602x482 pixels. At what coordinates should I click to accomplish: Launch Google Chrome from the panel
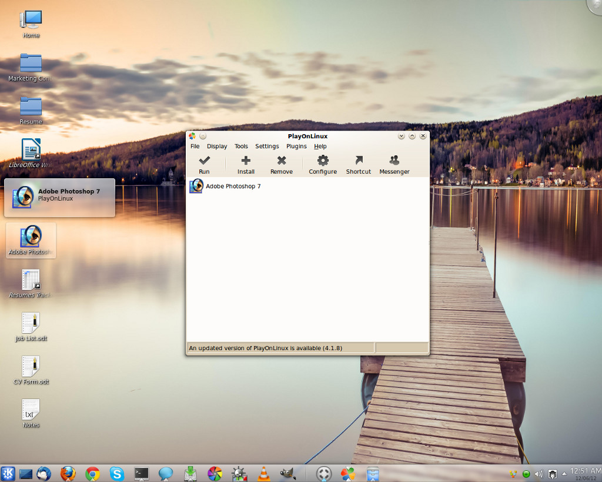92,474
